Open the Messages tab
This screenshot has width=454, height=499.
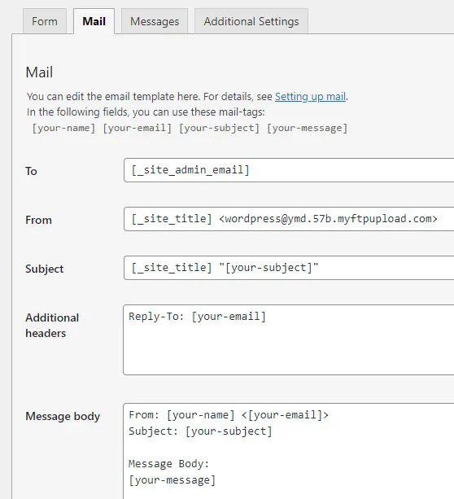point(155,21)
